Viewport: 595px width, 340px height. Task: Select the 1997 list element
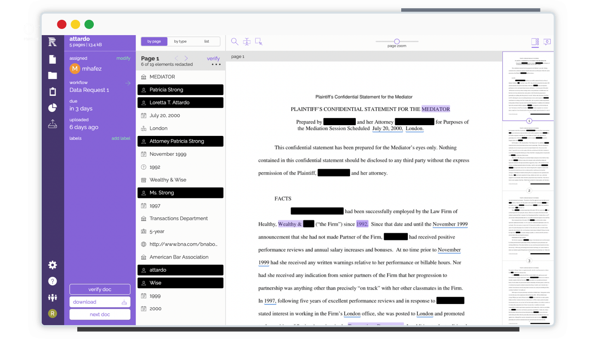[x=181, y=206]
